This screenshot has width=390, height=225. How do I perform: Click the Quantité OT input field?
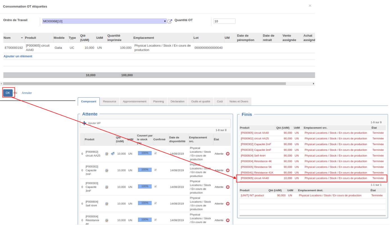pos(224,21)
